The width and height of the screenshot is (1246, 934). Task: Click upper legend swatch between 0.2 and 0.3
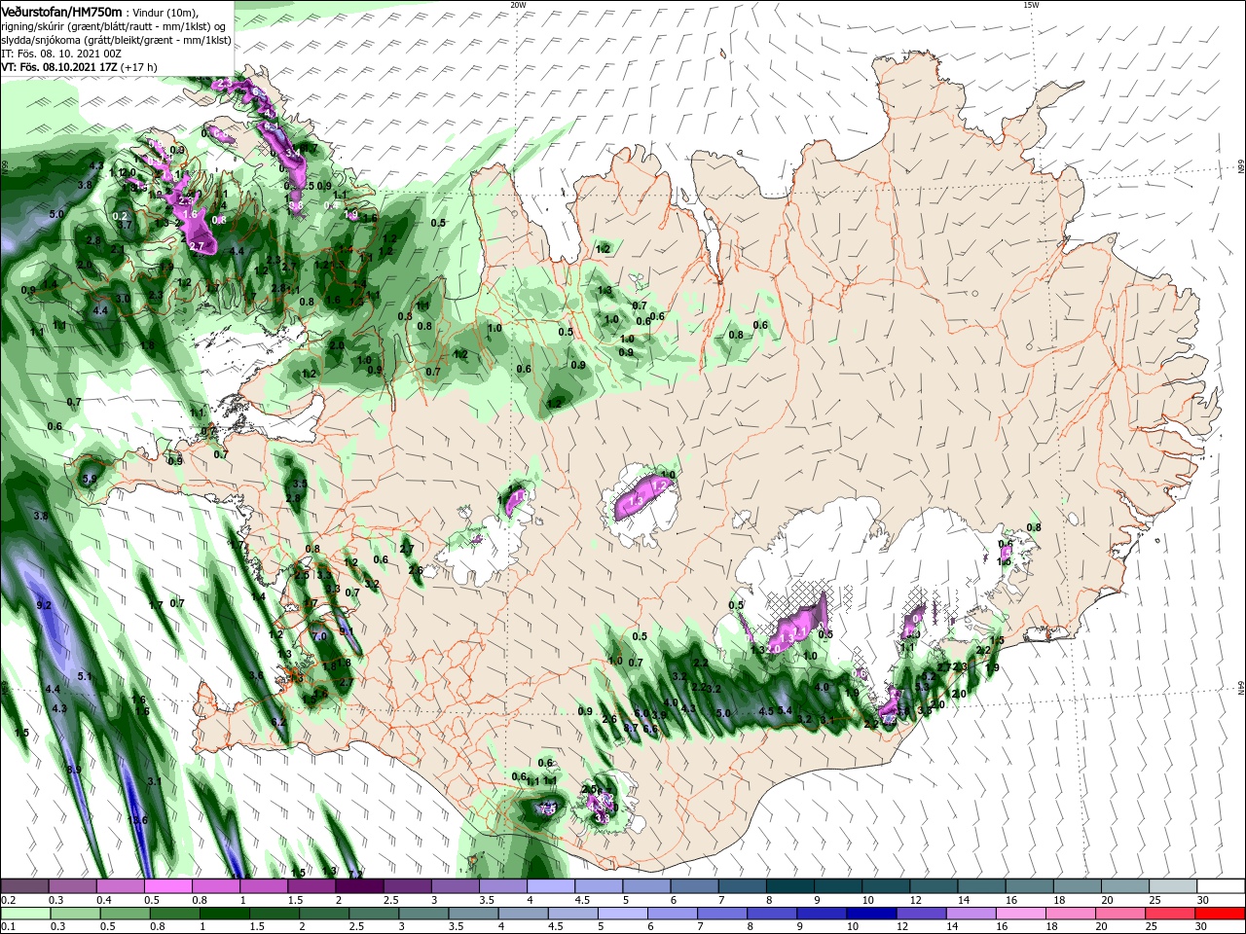[x=24, y=885]
